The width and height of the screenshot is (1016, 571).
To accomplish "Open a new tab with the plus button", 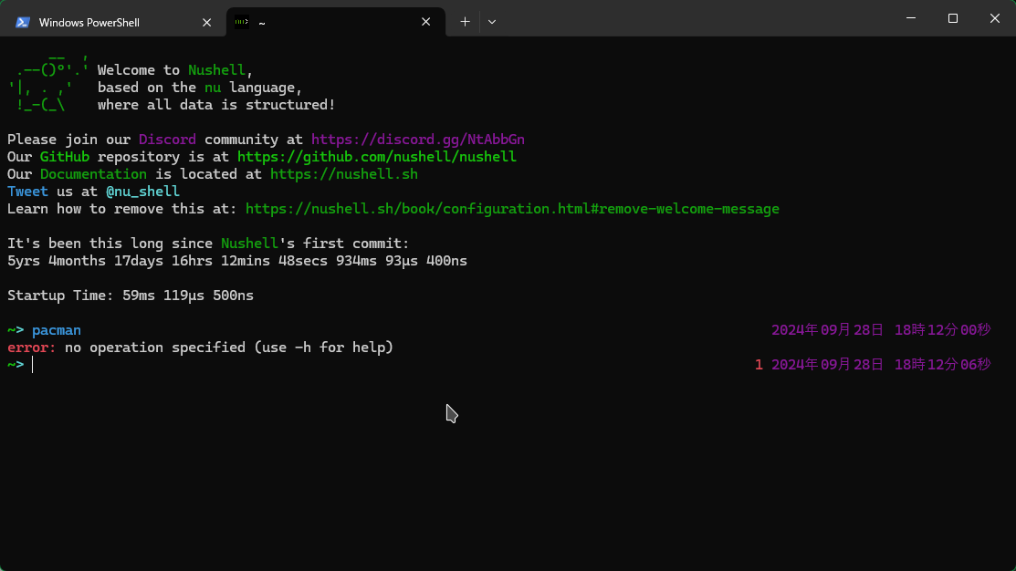I will click(x=465, y=22).
